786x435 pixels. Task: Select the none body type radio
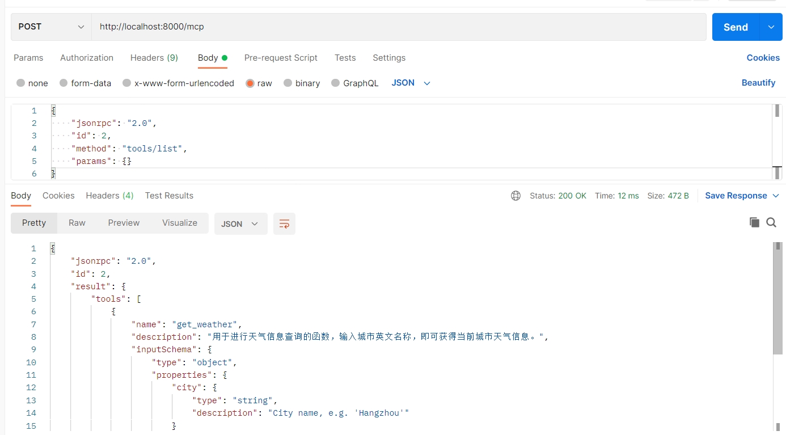point(21,83)
